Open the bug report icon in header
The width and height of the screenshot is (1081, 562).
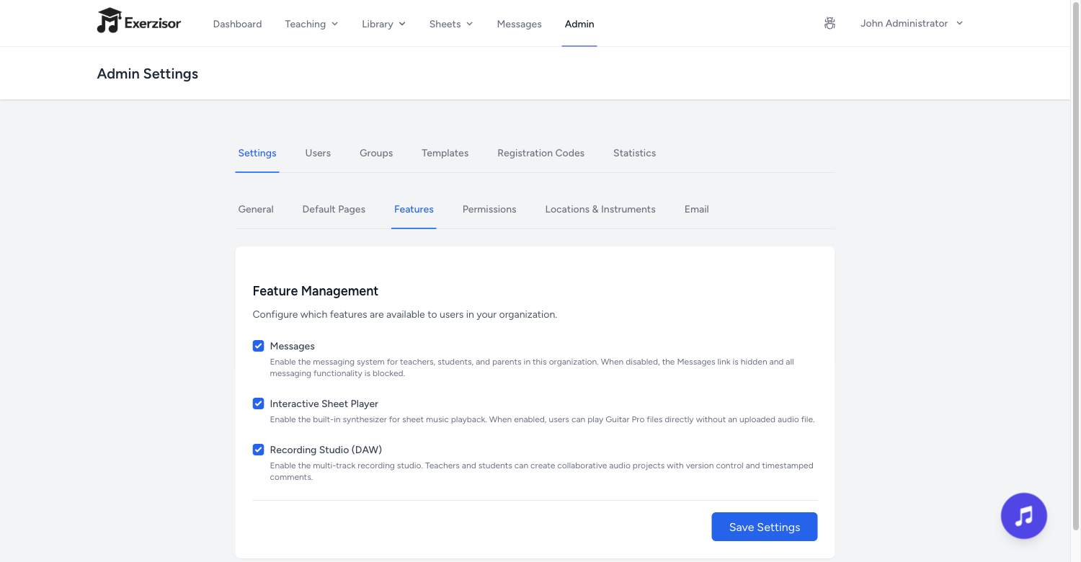click(x=829, y=23)
